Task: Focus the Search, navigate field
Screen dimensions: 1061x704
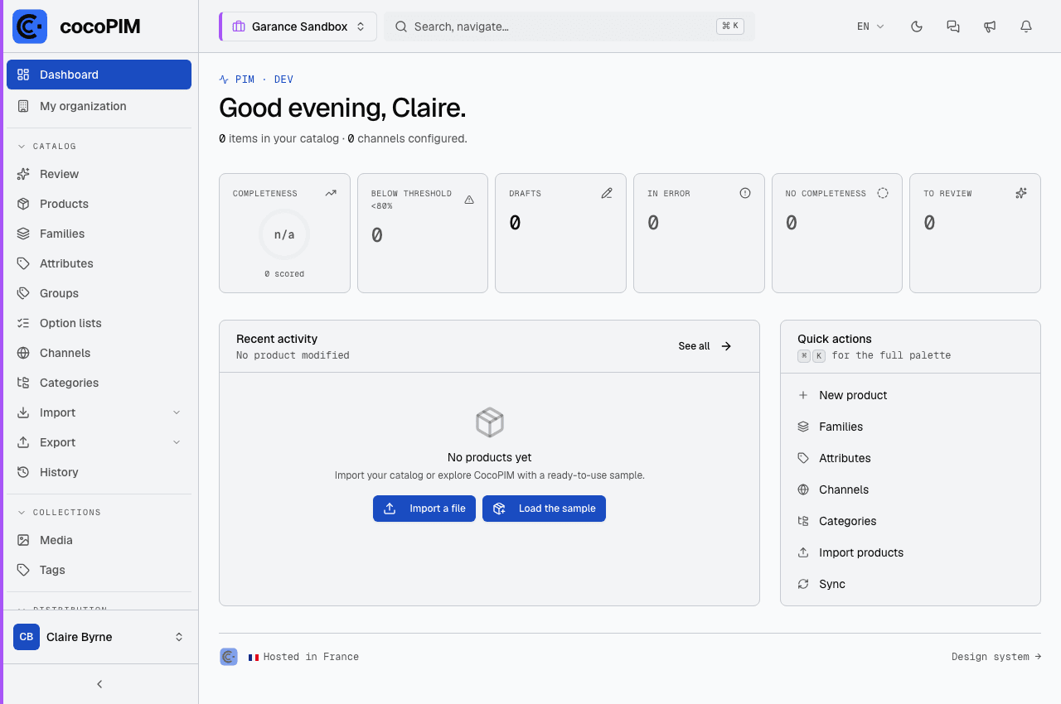Action: tap(569, 27)
